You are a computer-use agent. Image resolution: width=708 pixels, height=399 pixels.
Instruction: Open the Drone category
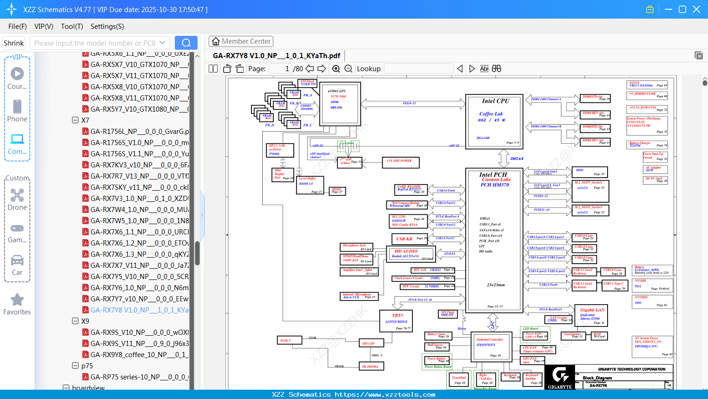coord(17,199)
